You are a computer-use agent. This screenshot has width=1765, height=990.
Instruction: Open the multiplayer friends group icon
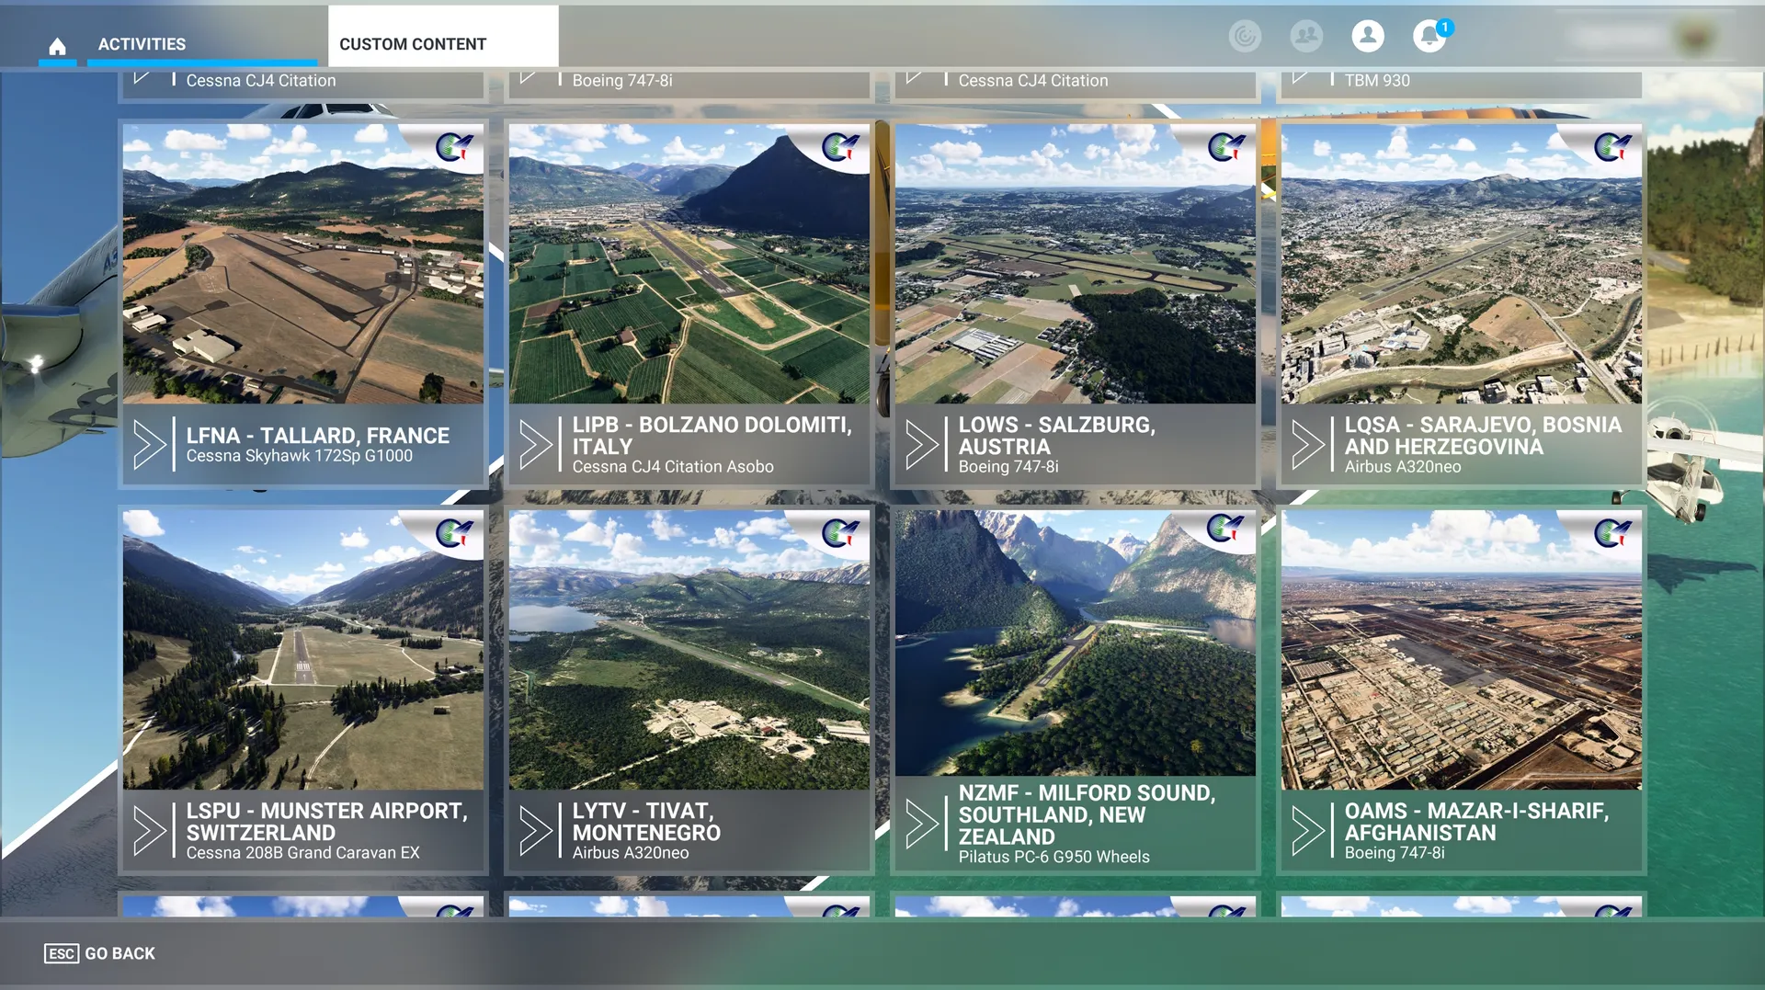tap(1306, 36)
